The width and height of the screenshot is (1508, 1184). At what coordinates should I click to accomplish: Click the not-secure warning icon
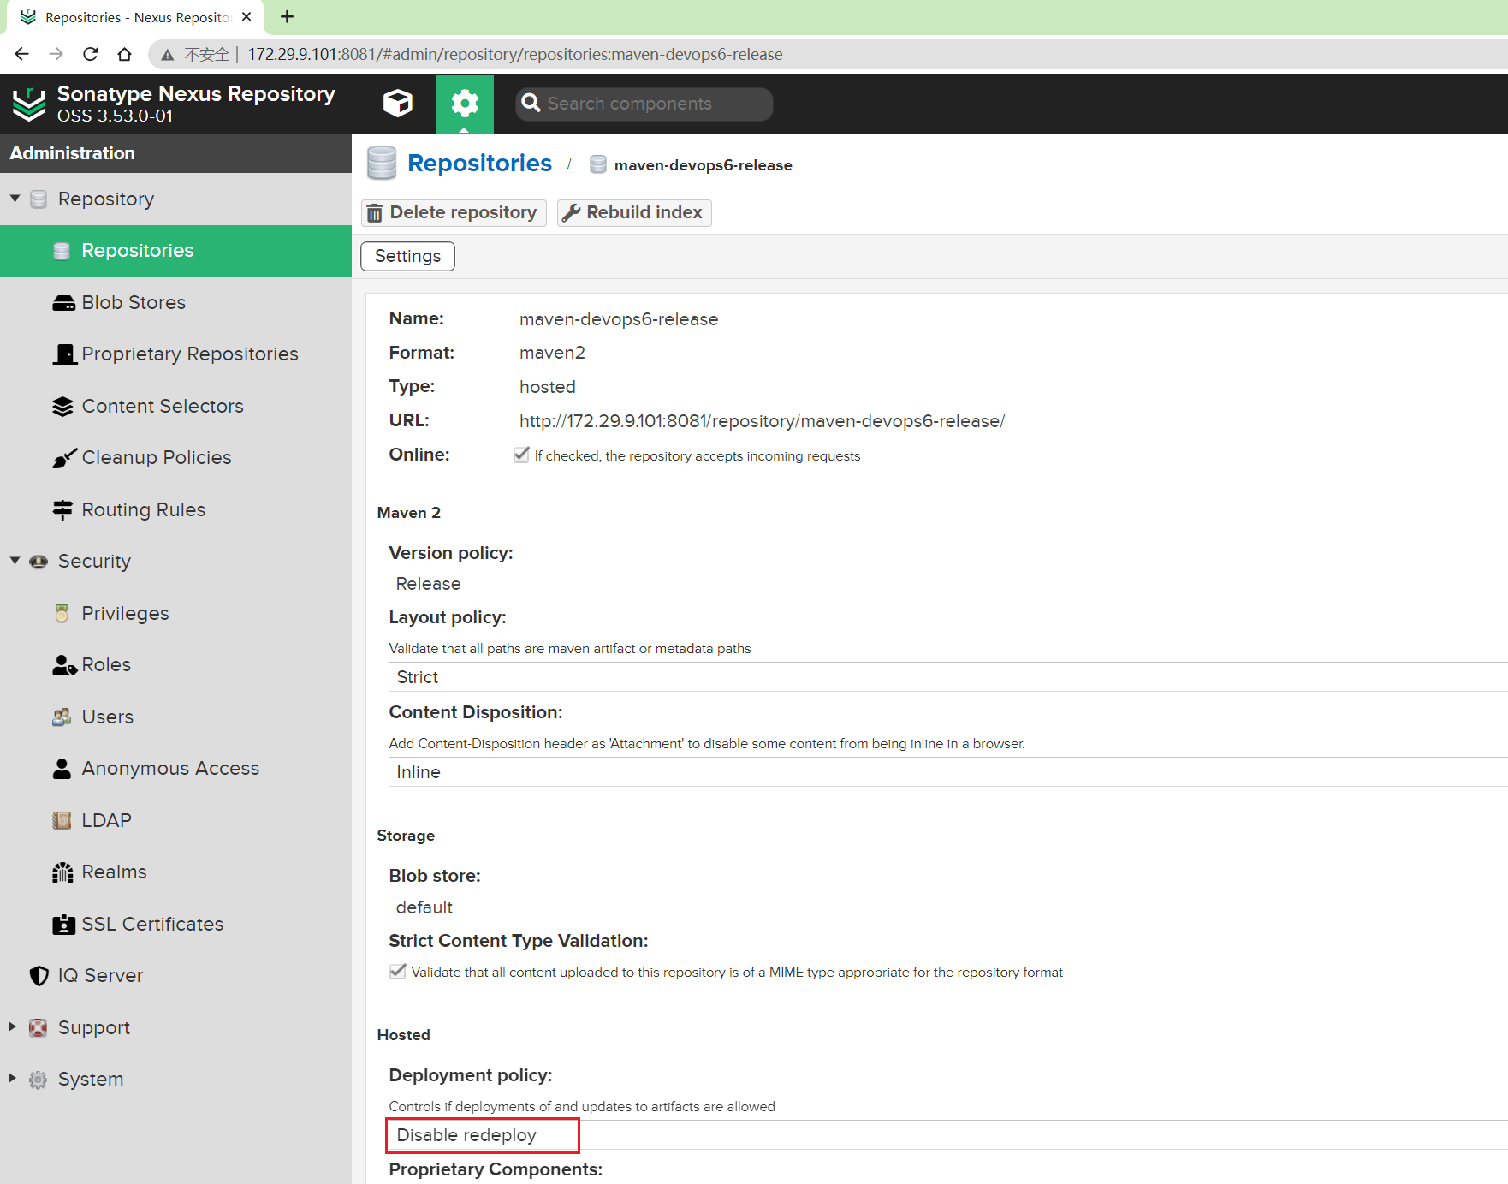coord(168,55)
